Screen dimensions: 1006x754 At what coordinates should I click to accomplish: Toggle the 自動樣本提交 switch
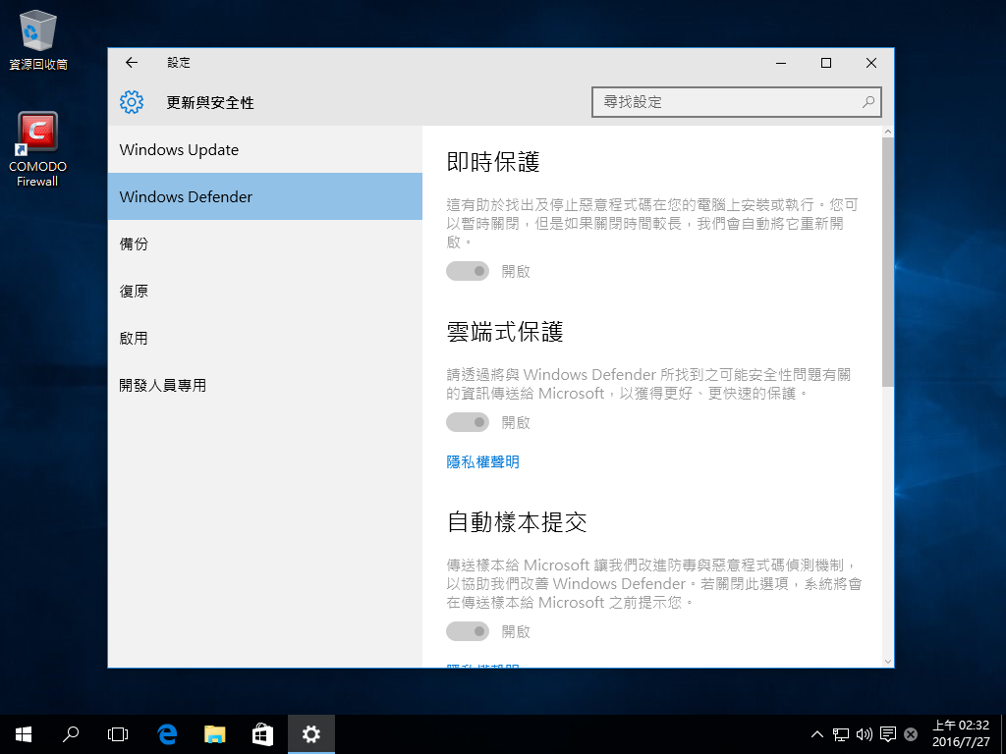(x=468, y=631)
